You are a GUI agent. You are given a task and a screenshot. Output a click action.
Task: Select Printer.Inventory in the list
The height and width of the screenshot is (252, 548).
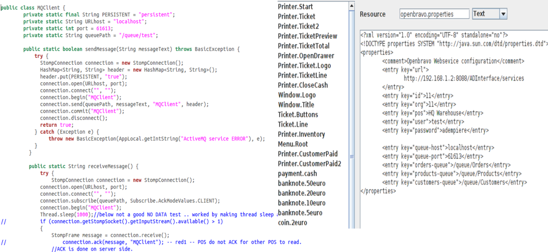click(x=301, y=134)
